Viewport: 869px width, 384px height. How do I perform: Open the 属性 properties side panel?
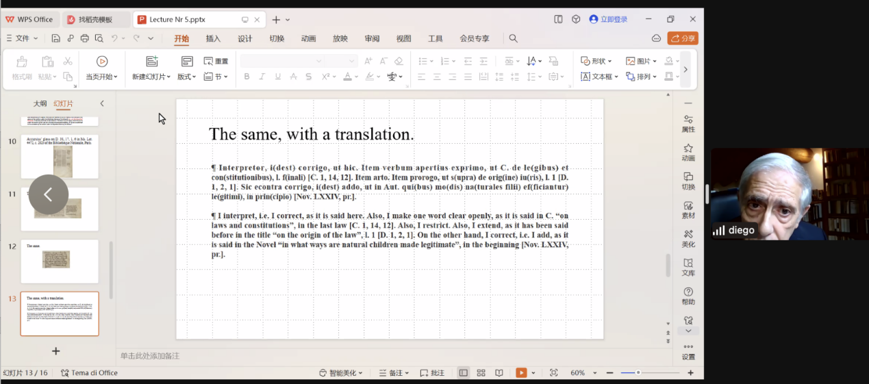pos(688,123)
